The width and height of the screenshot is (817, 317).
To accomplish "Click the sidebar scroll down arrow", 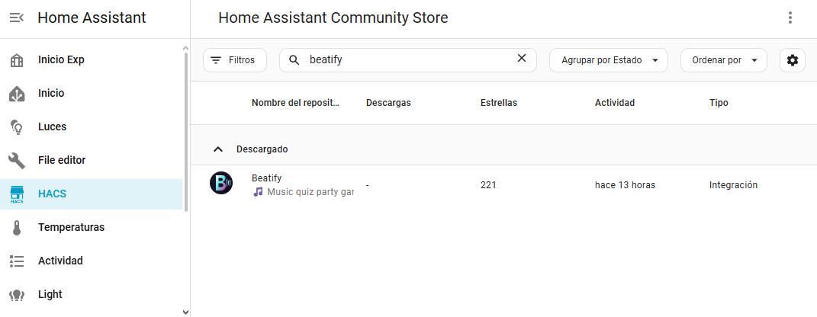I will click(x=186, y=312).
